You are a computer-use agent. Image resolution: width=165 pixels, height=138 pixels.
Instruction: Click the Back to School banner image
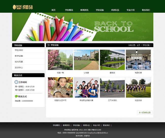point(82,27)
